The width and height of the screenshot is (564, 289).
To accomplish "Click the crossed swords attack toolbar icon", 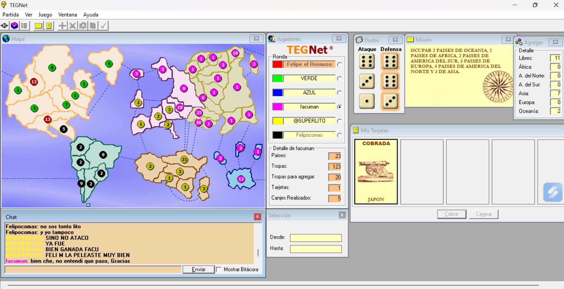I will coord(72,26).
